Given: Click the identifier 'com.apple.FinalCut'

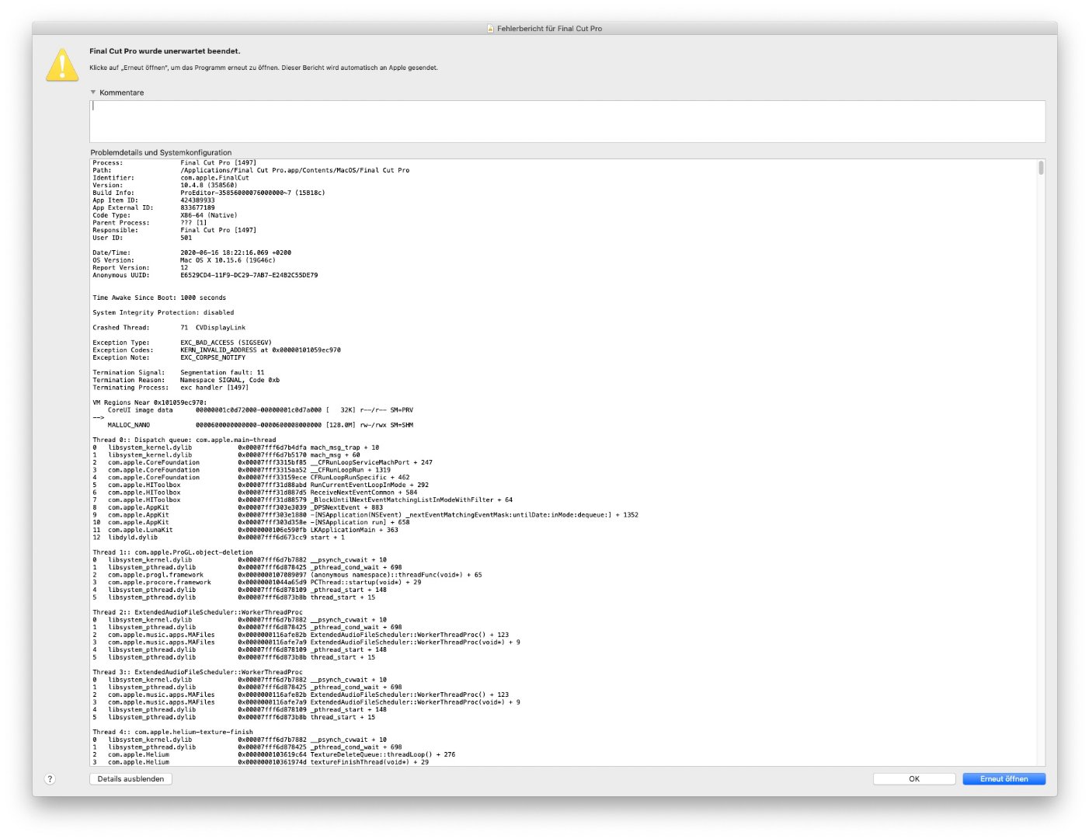Looking at the screenshot, I should point(214,178).
